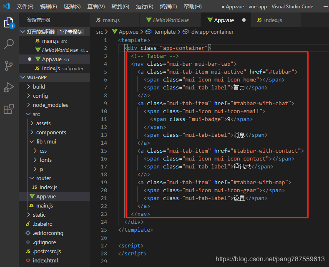Click the VS Code logo icon
The height and width of the screenshot is (267, 329).
click(7, 6)
